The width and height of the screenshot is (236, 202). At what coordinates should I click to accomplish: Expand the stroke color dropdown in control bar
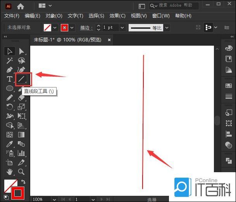(72, 27)
